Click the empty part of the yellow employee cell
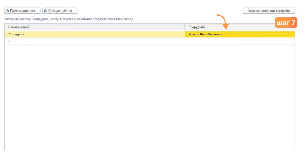 click(259, 35)
